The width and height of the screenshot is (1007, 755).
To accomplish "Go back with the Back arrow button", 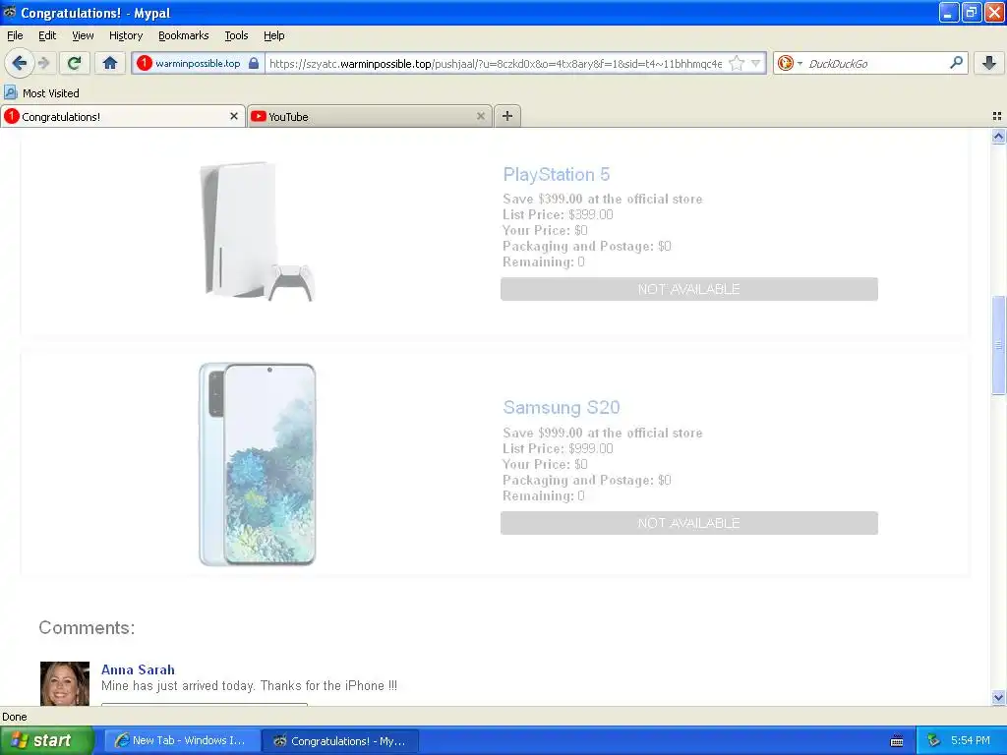I will 20,63.
